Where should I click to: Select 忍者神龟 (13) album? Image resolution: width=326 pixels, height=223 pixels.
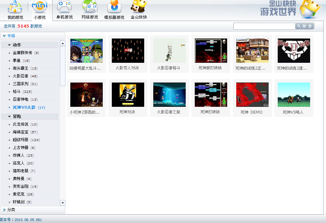coord(25,99)
